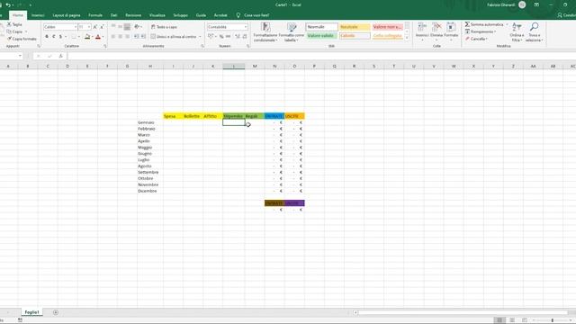Click Unisci e allinea al centro
This screenshot has width=576, height=324.
pos(174,37)
